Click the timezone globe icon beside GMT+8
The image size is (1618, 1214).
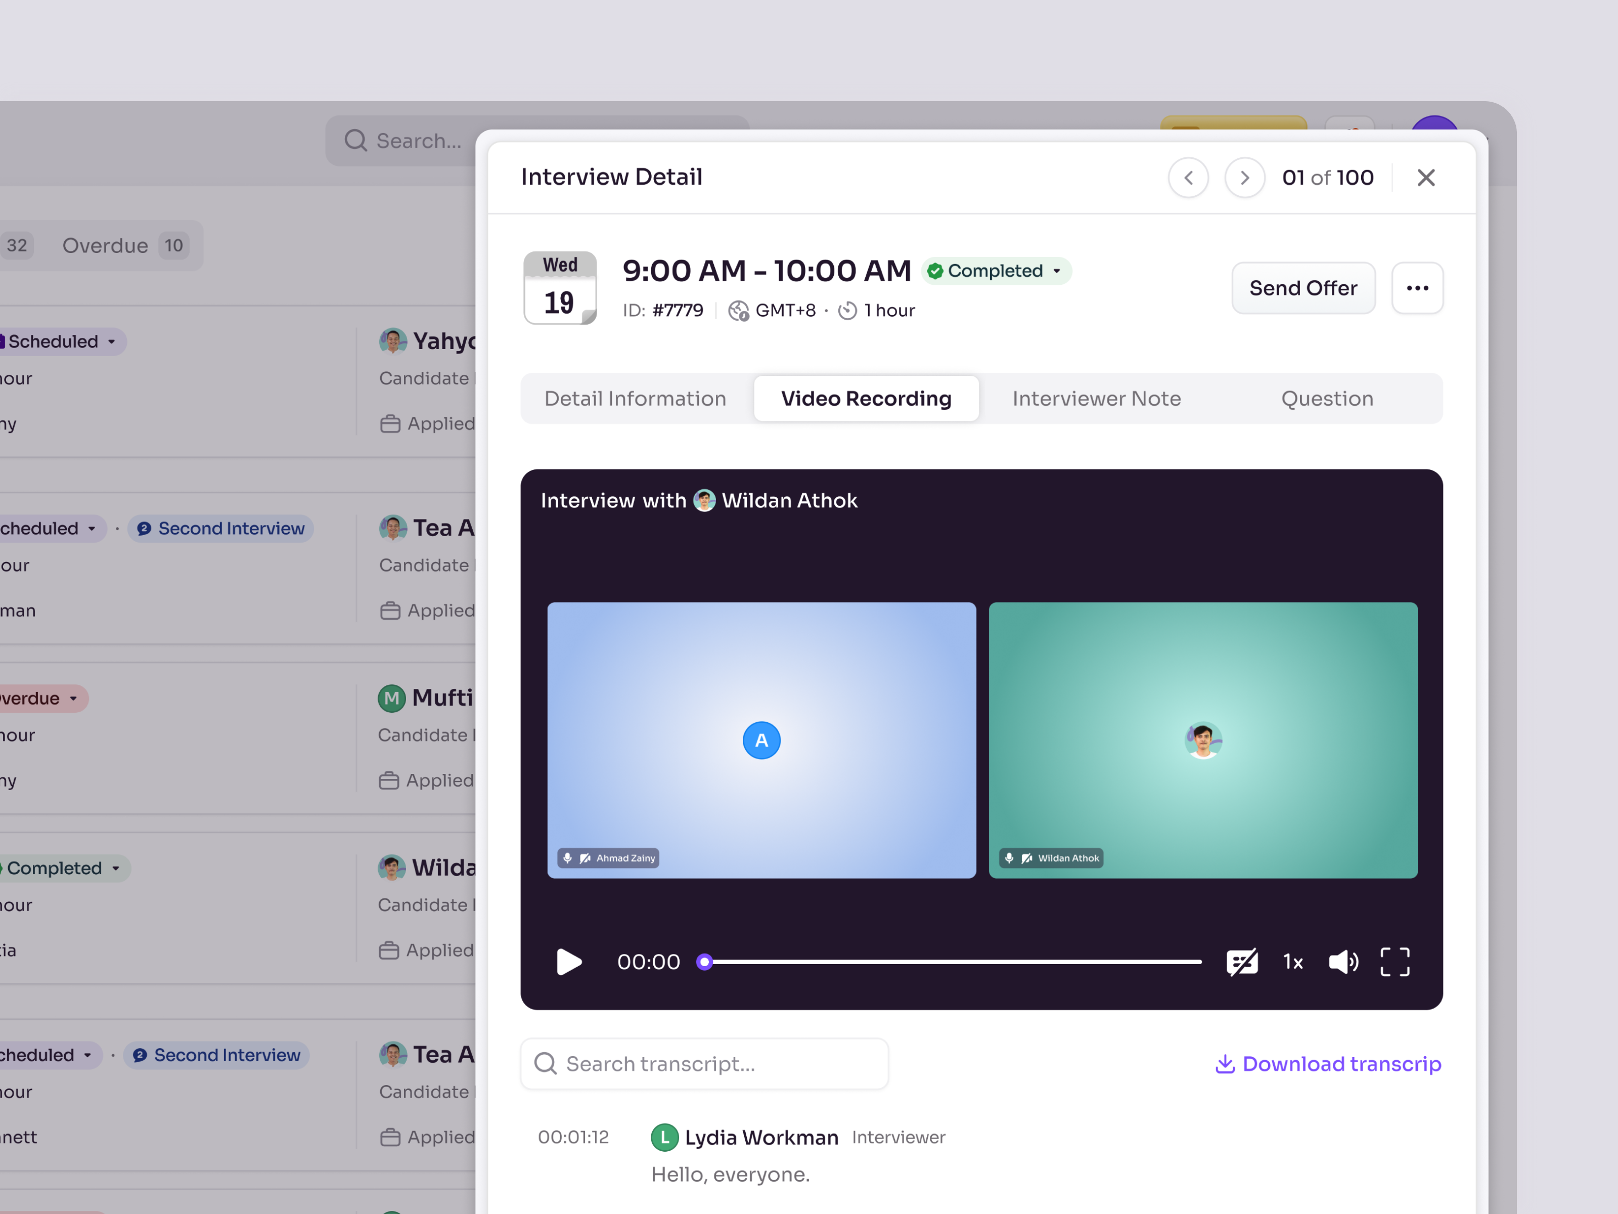[738, 310]
